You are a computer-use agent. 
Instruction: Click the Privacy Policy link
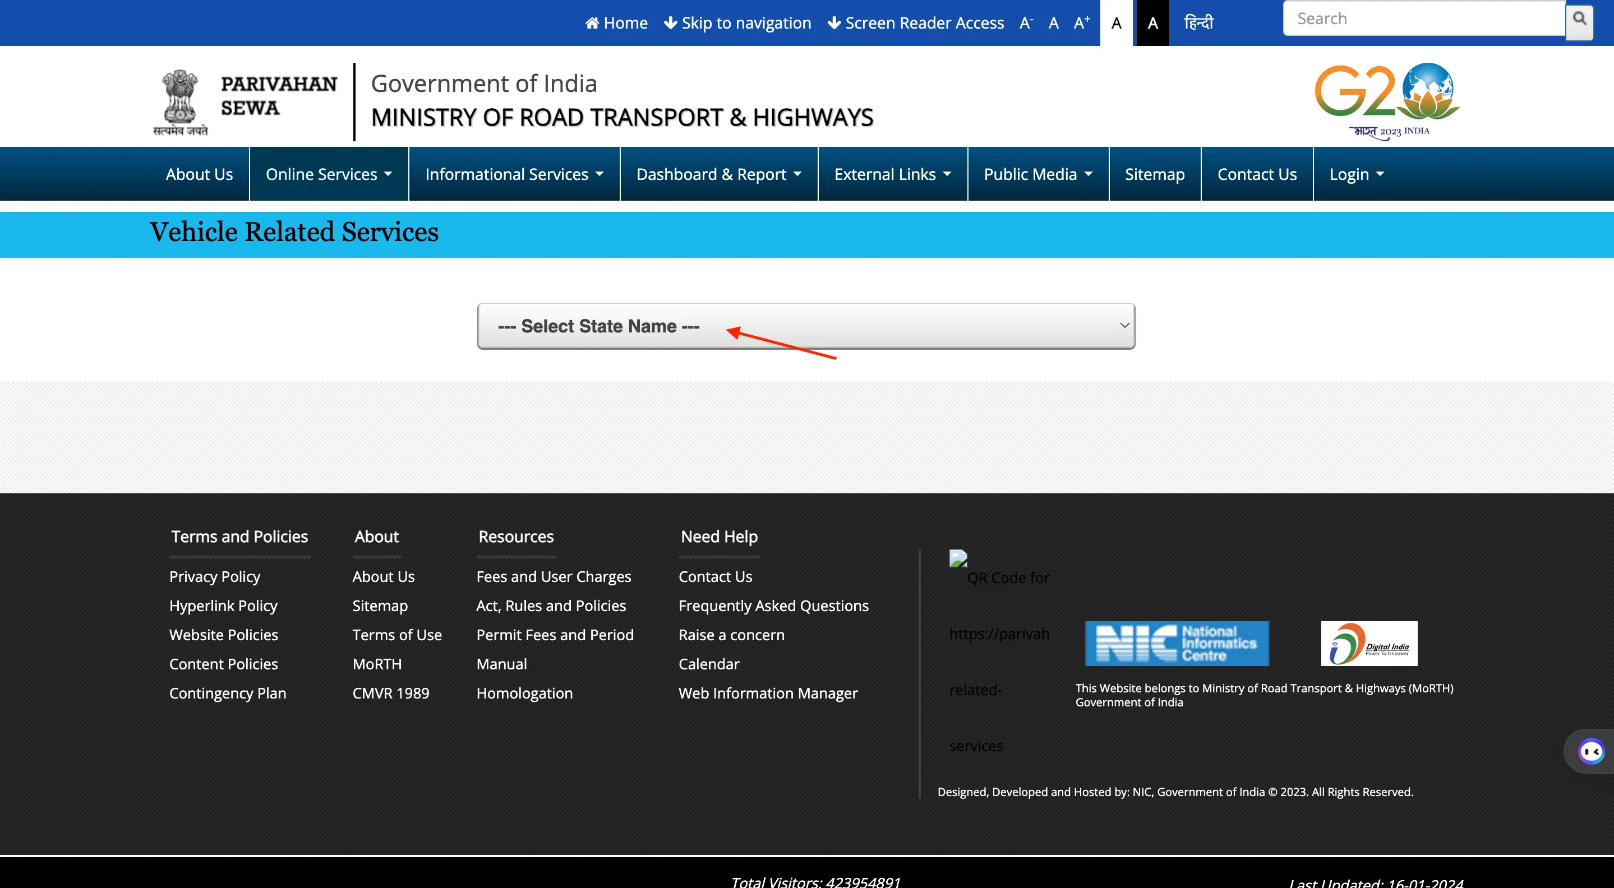tap(214, 576)
